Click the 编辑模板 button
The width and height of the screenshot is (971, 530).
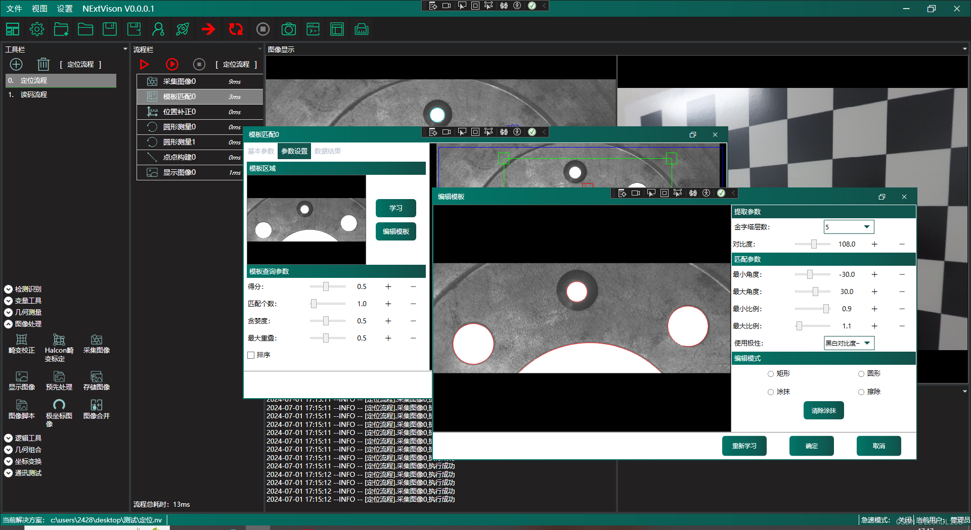click(x=396, y=231)
